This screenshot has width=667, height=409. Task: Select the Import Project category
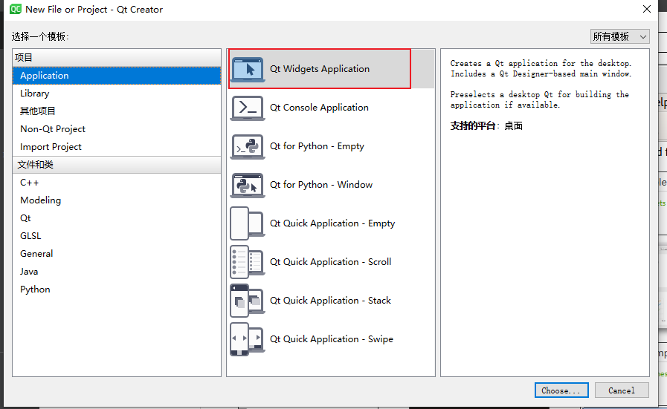tap(117, 147)
